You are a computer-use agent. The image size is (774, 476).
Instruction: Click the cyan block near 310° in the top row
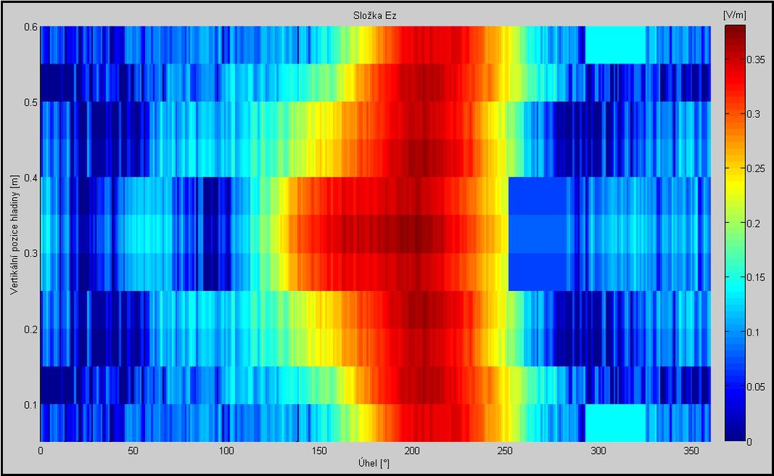[615, 45]
